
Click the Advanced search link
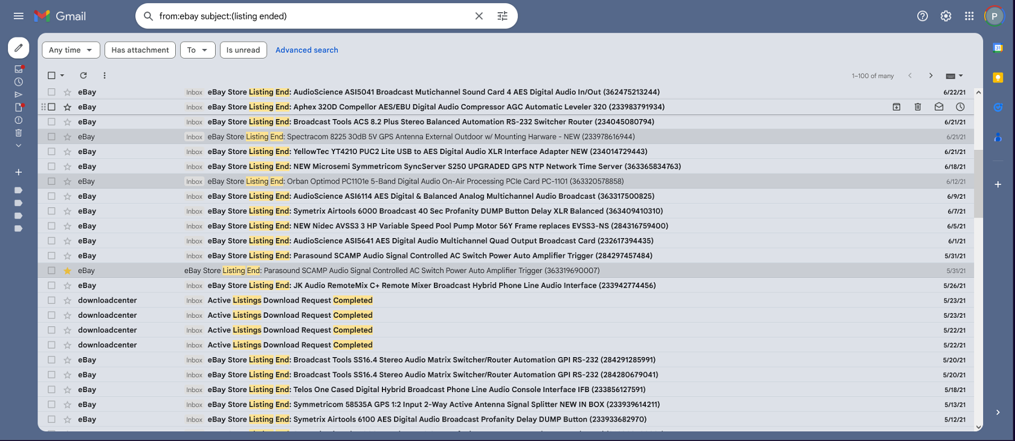pos(306,50)
